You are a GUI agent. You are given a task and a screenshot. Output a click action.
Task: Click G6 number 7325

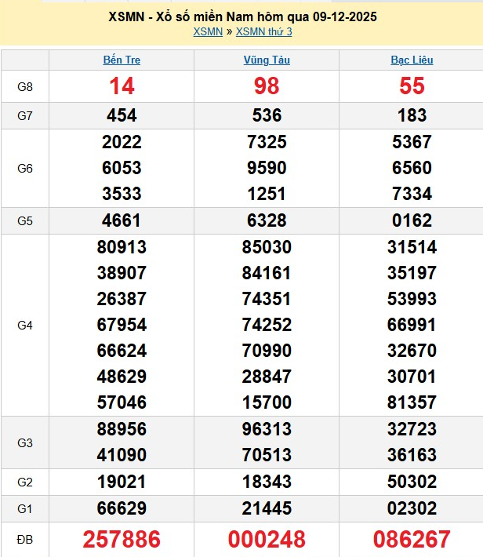coord(267,142)
